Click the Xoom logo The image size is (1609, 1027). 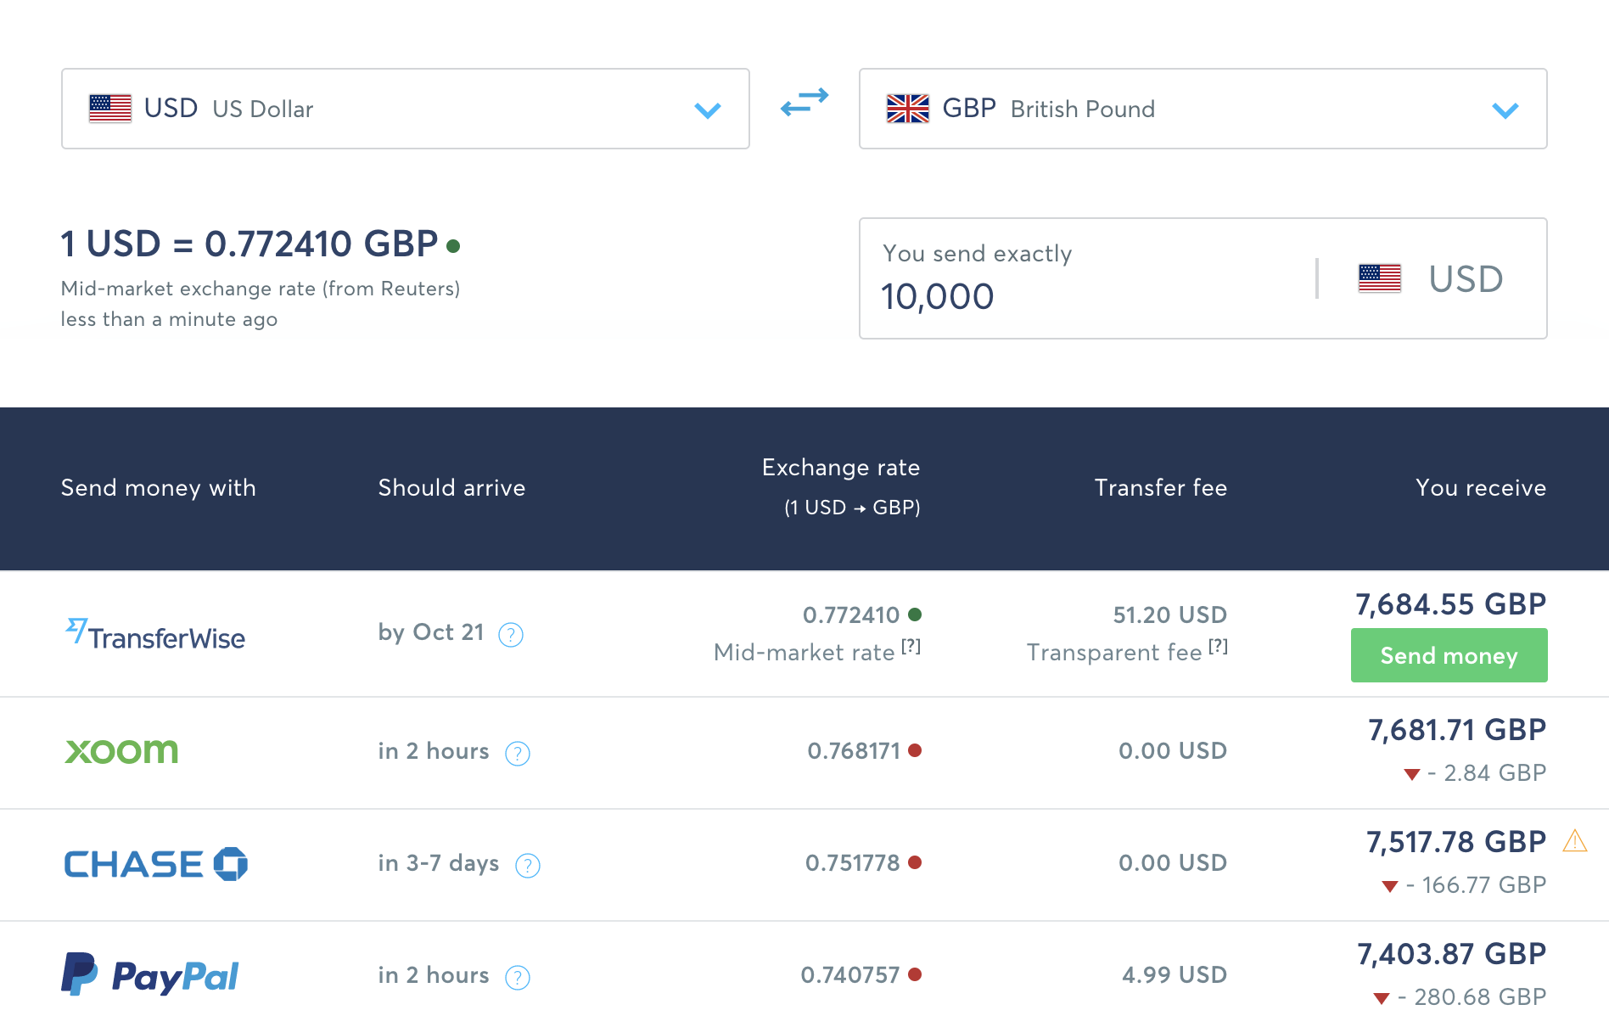pyautogui.click(x=121, y=751)
